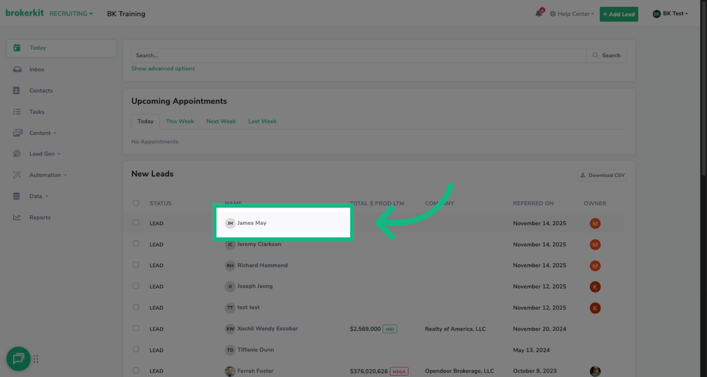Viewport: 707px width, 377px height.
Task: Expand the Content sidebar menu
Action: (x=43, y=133)
